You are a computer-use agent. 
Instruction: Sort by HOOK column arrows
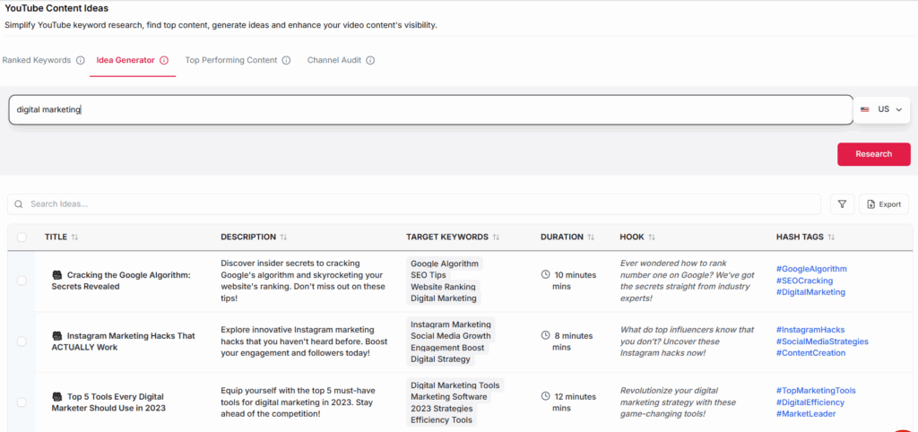tap(652, 238)
